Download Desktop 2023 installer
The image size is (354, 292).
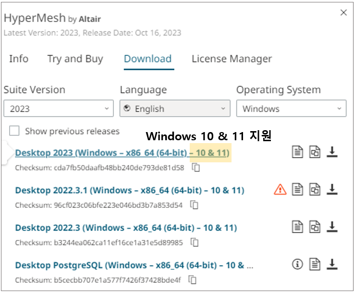click(x=332, y=152)
